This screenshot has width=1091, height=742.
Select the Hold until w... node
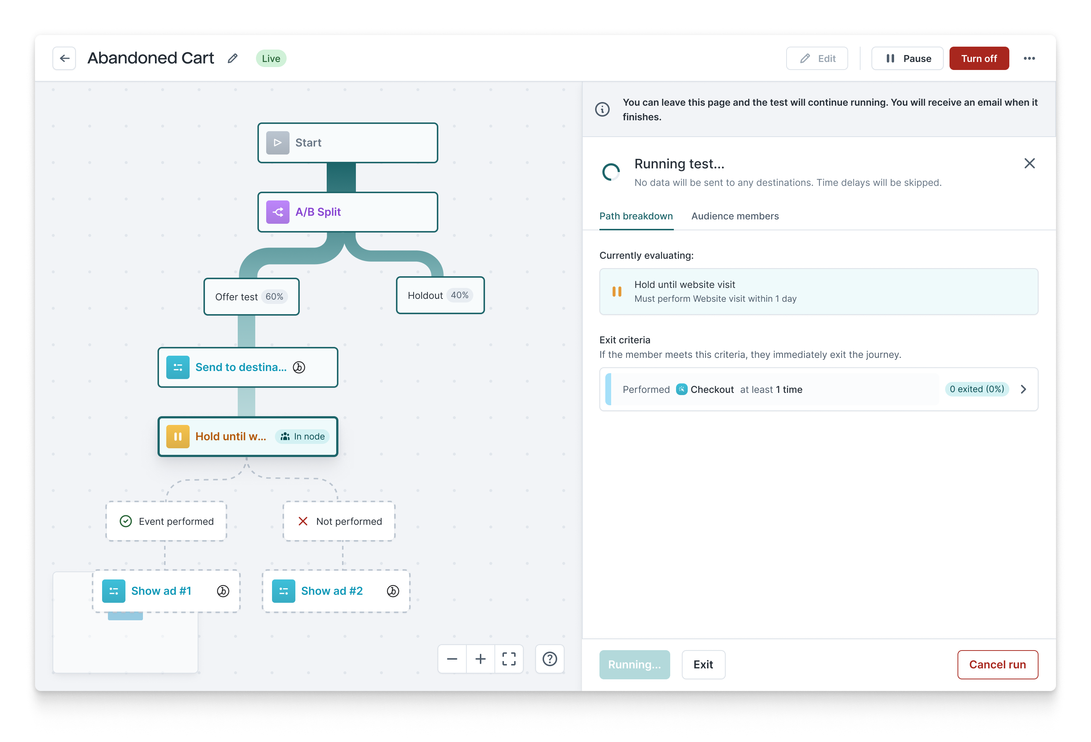click(230, 437)
